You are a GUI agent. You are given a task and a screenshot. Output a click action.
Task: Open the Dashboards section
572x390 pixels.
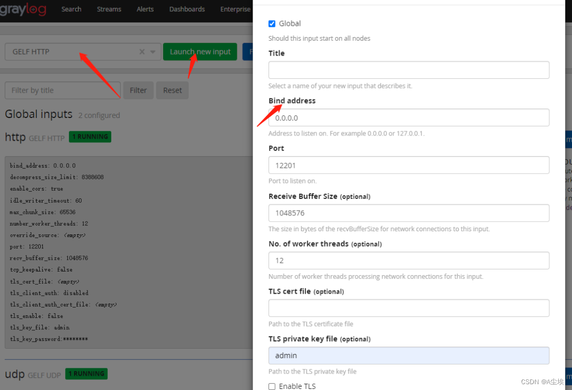[187, 9]
